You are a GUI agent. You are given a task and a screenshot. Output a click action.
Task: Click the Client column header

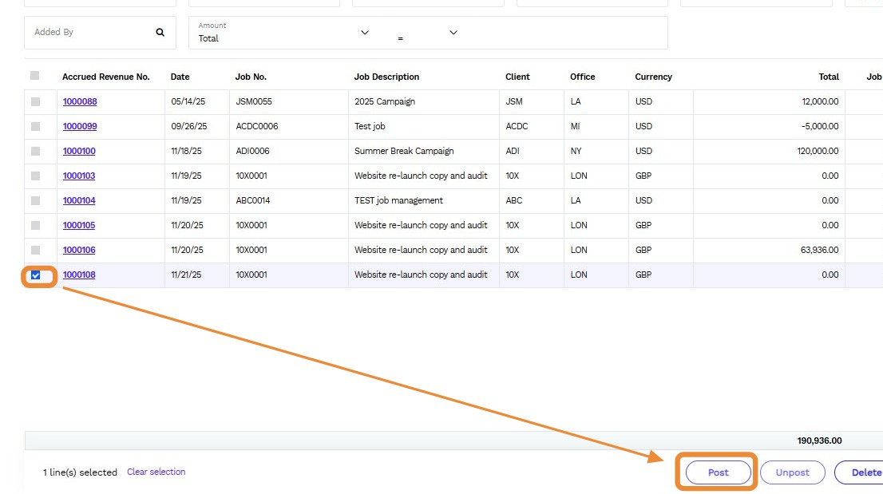click(x=517, y=77)
